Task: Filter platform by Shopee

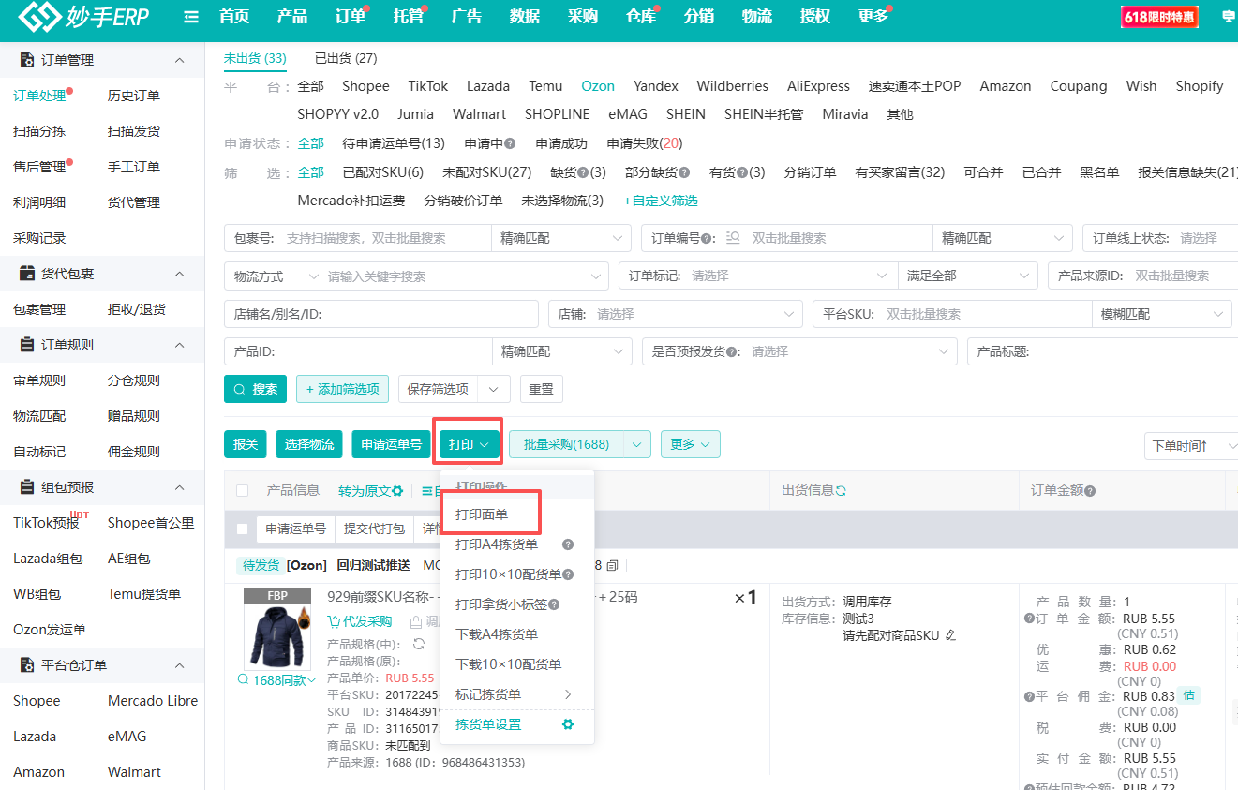Action: [365, 86]
